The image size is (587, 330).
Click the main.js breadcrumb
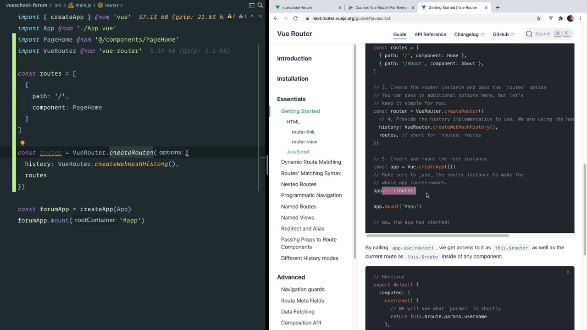pyautogui.click(x=79, y=5)
